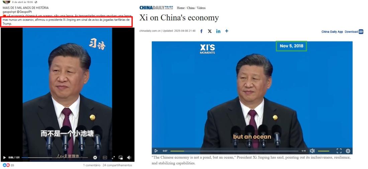
Task: Share article on LinkedIn icon
Action: (218, 31)
